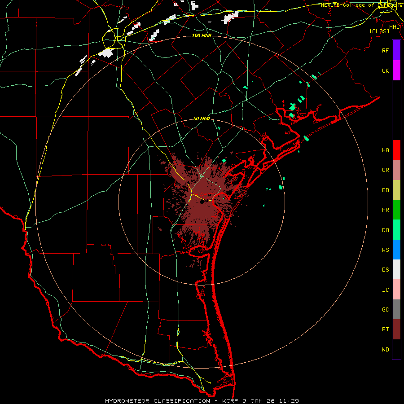The image size is (404, 404).
Task: Click the UK magenta legend swatch
Action: (x=396, y=70)
